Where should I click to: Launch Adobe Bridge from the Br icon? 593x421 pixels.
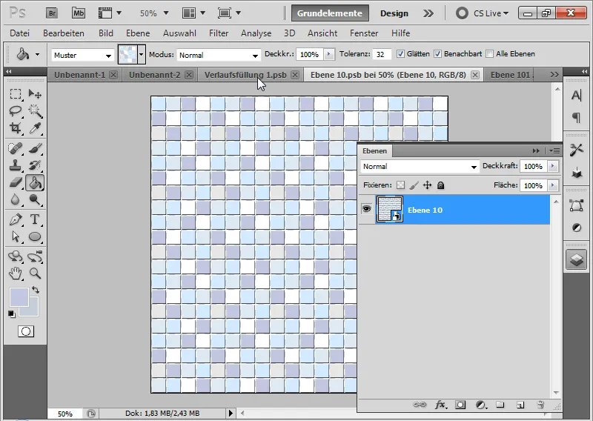[52, 13]
